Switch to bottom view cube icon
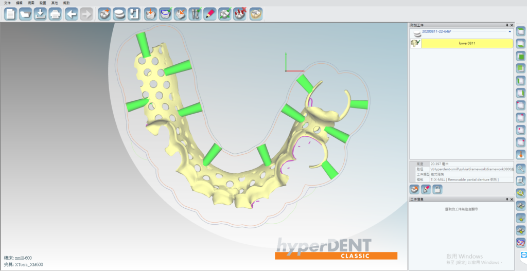This screenshot has height=271, width=527. tap(521, 44)
